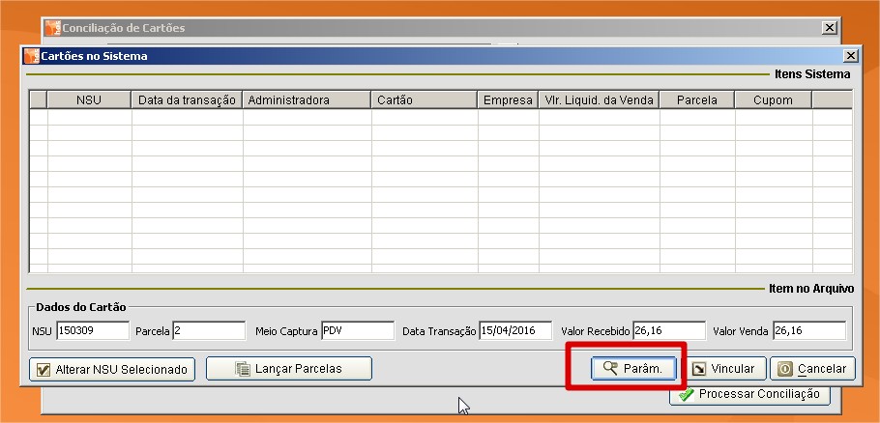Select the Parcela input field
The height and width of the screenshot is (423, 880).
(x=209, y=331)
